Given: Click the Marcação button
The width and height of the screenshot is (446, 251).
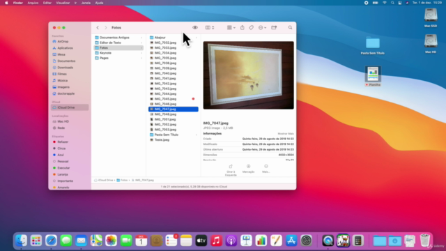Looking at the screenshot, I should click(248, 169).
